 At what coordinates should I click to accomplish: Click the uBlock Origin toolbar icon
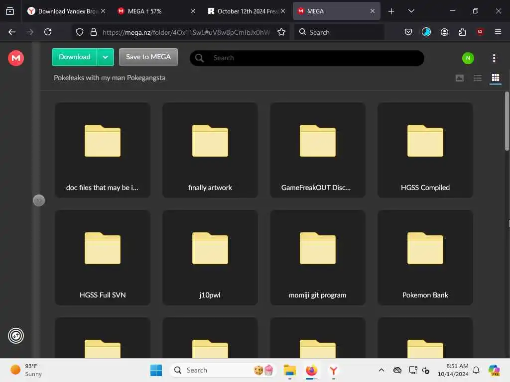pyautogui.click(x=480, y=32)
